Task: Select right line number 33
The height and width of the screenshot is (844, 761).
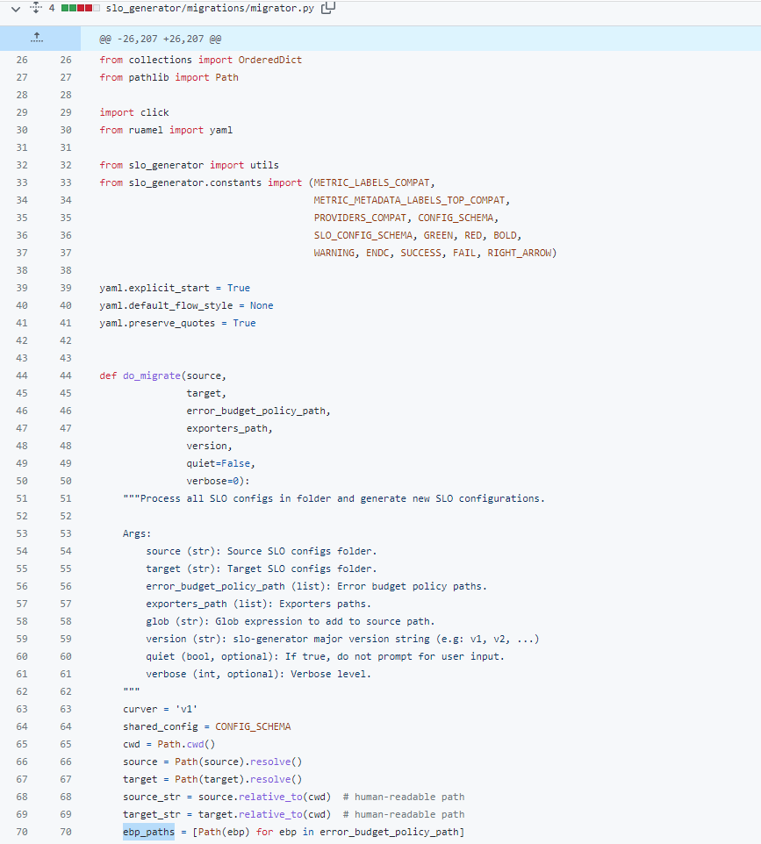Action: 66,182
